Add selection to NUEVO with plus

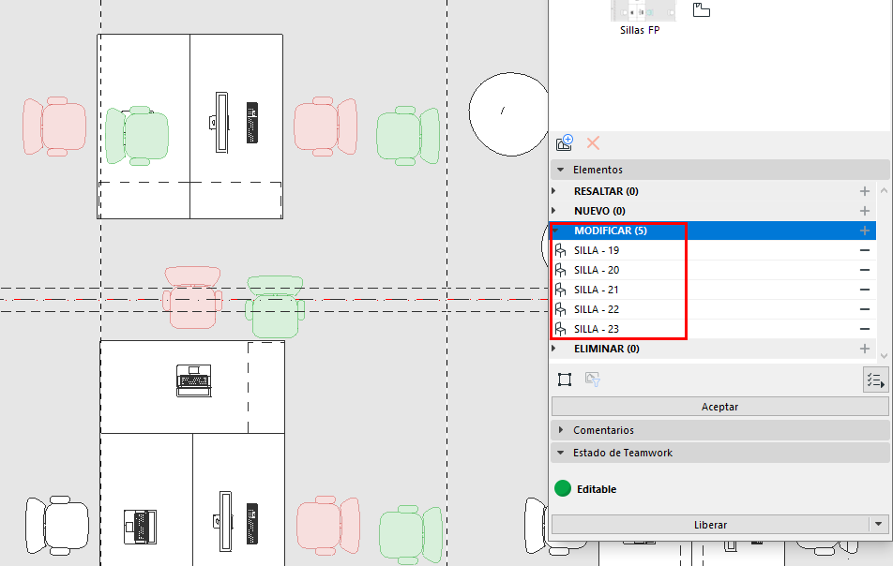865,211
